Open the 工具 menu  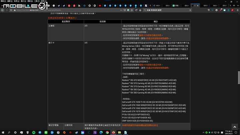tap(37, 1)
